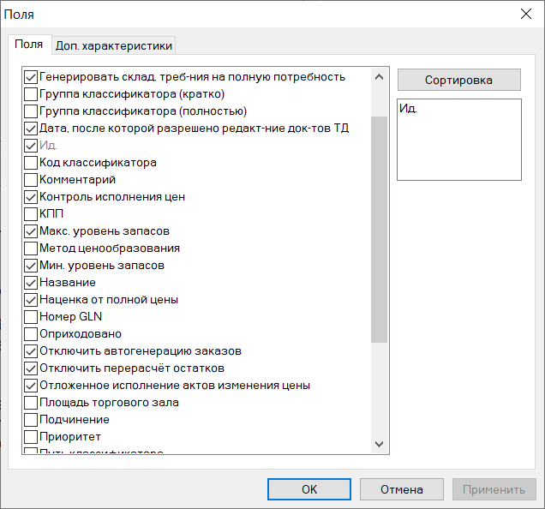Select the Поля tab
545x509 pixels.
[x=29, y=45]
